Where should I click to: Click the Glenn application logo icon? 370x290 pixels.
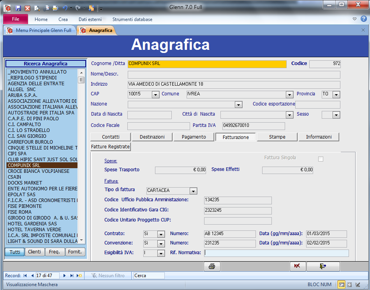tap(7, 8)
